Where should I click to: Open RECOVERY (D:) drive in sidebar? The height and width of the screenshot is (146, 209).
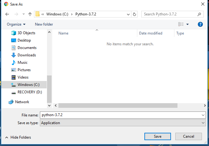(x=30, y=92)
